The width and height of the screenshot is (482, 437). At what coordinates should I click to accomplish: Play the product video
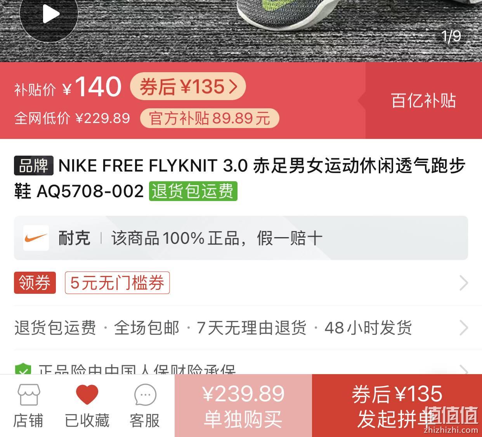click(x=49, y=14)
